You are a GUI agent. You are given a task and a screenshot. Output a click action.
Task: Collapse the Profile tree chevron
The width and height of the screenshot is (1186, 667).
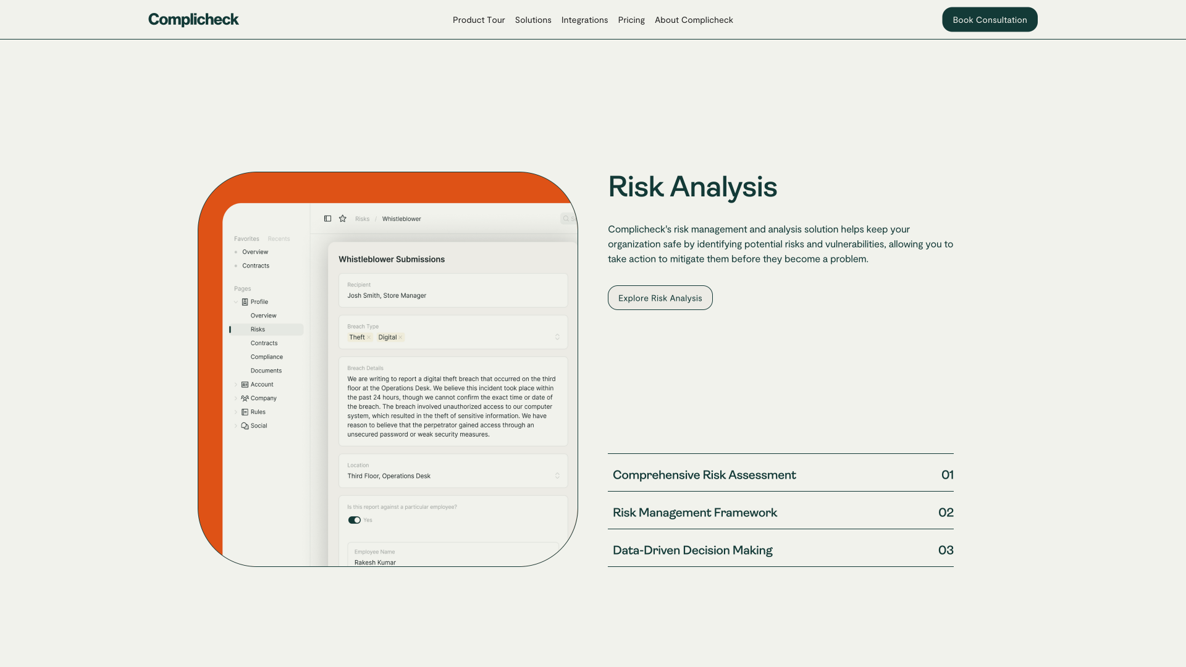coord(236,302)
